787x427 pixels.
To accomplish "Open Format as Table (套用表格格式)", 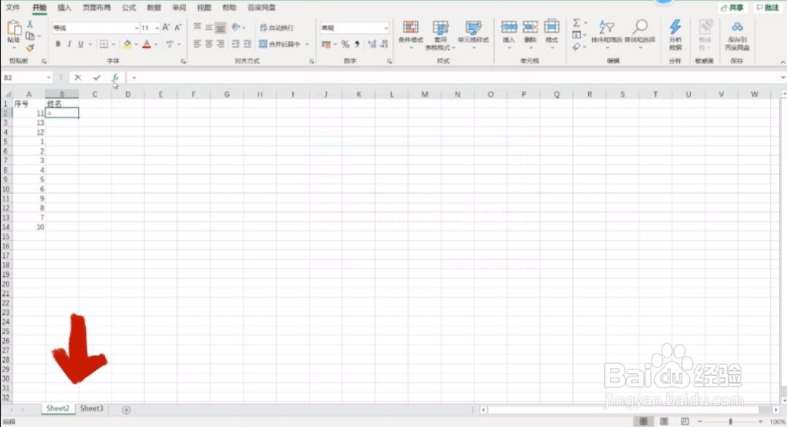I will point(441,35).
